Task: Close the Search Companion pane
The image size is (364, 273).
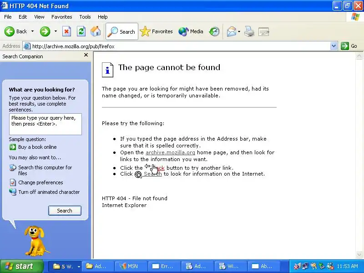Action: coord(86,55)
